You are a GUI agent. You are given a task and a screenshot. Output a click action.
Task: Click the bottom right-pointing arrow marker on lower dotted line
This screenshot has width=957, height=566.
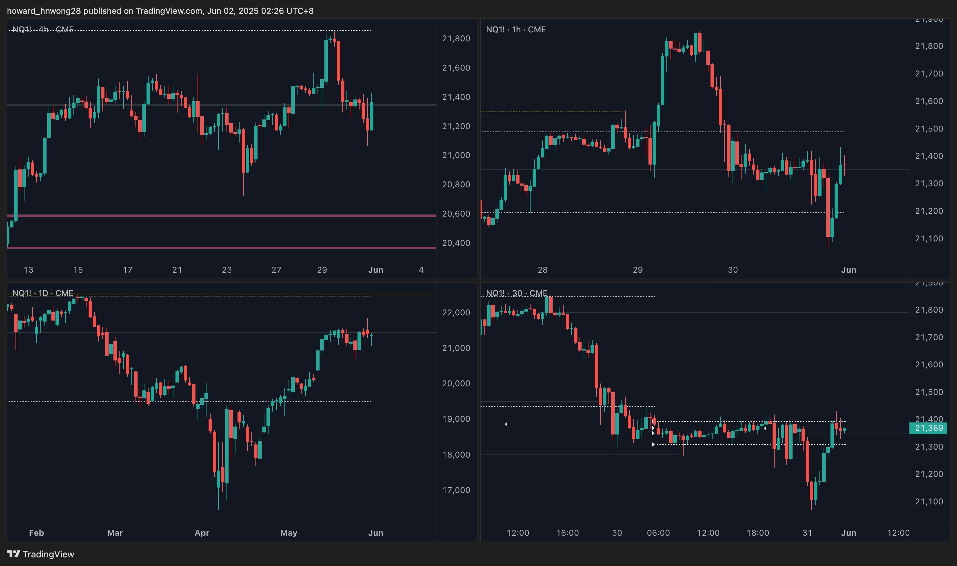[x=653, y=444]
